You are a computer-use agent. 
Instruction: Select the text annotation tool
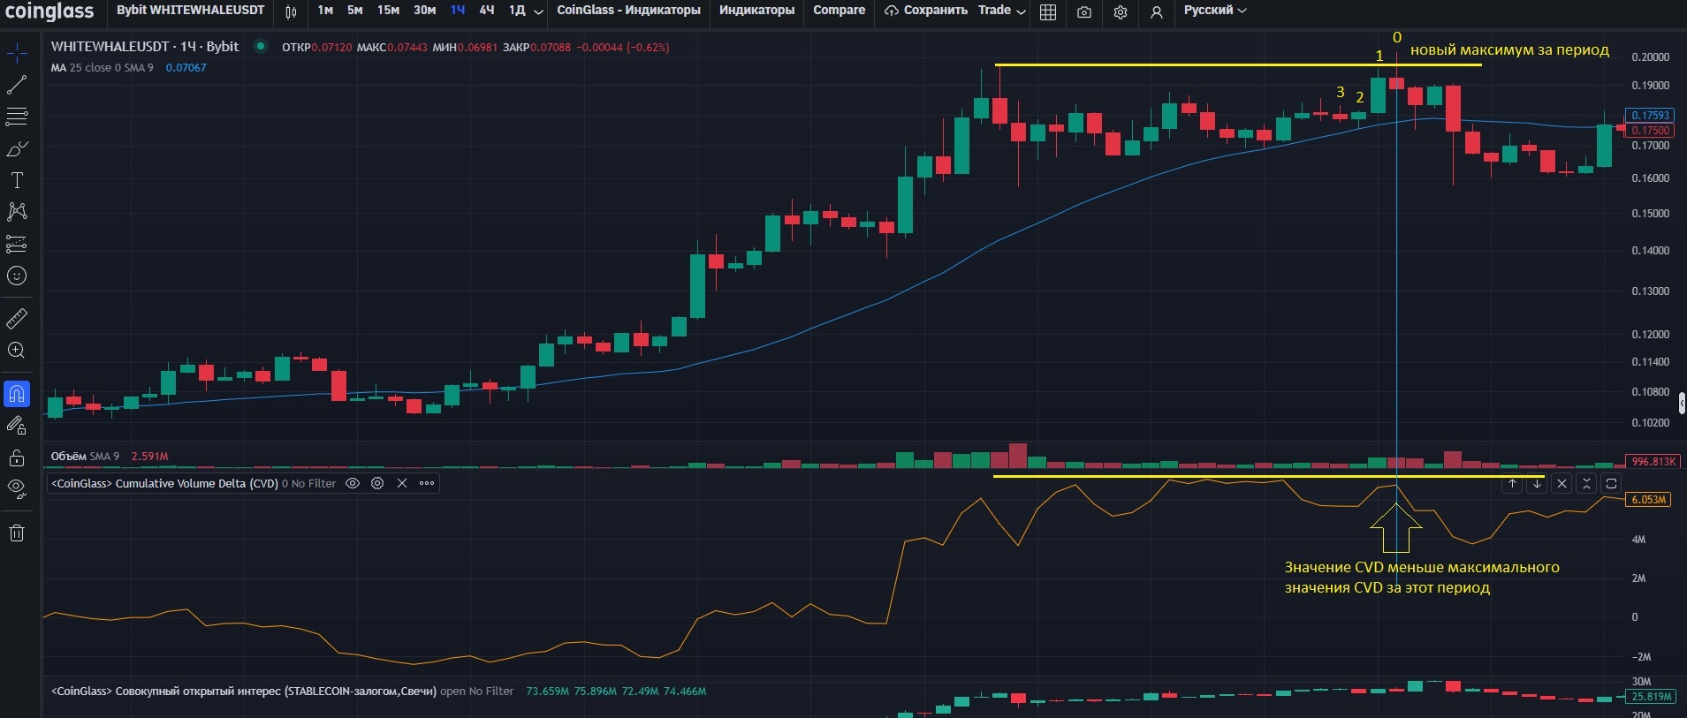tap(17, 180)
